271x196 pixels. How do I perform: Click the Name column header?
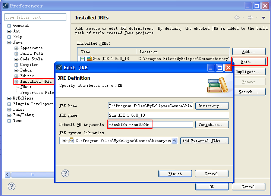pos(107,52)
